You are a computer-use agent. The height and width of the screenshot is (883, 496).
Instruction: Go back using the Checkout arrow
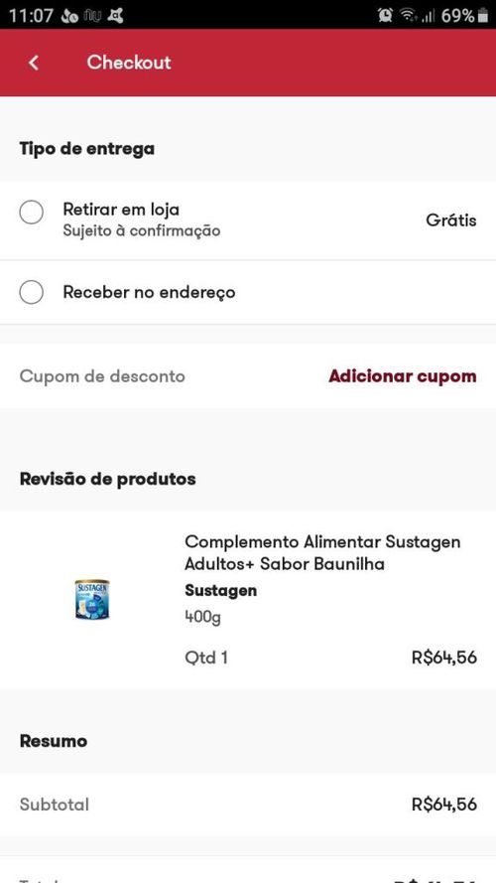(34, 63)
